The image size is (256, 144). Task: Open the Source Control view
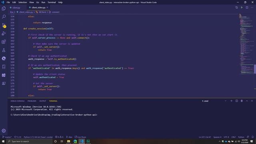(x=4, y=25)
